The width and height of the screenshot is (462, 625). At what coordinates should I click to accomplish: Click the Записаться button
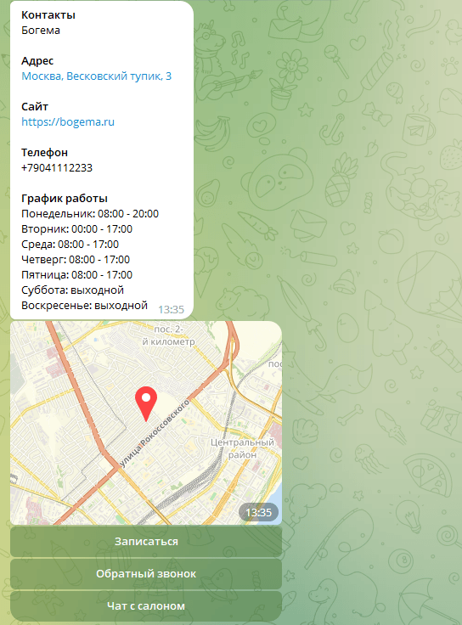coord(146,541)
